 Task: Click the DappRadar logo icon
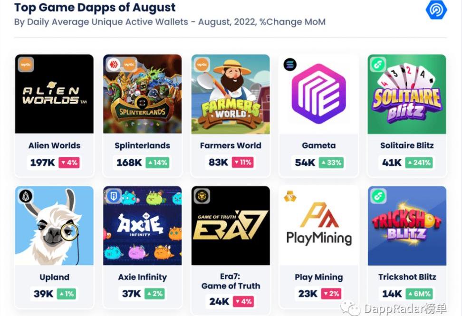(x=436, y=10)
